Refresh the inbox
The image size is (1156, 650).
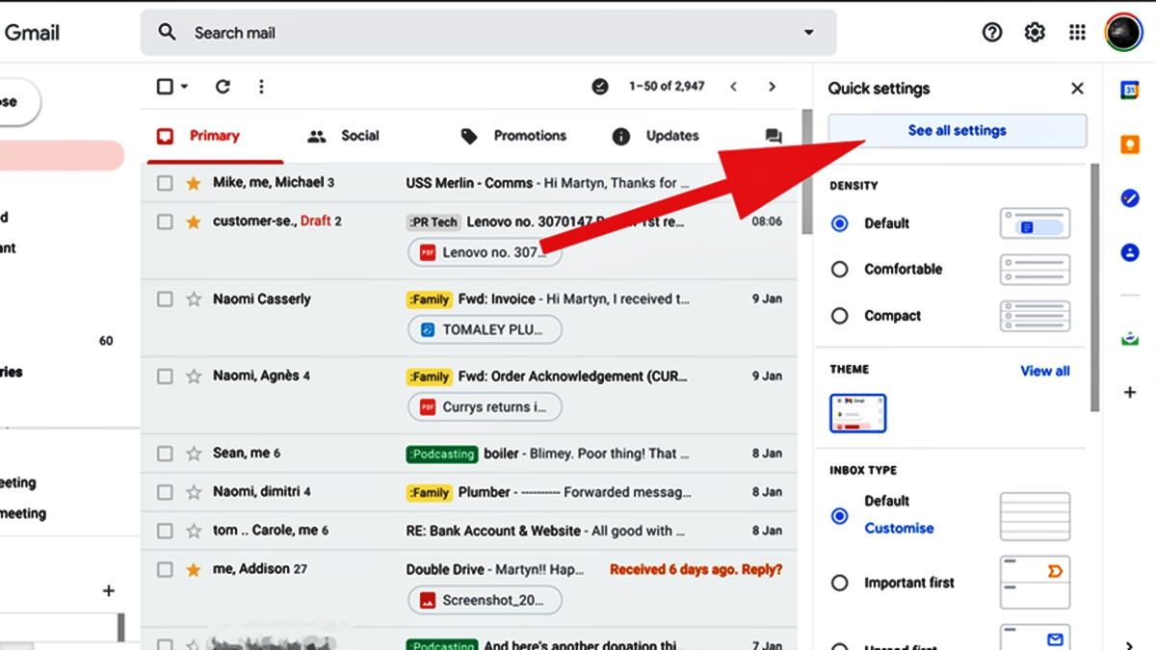pyautogui.click(x=223, y=86)
